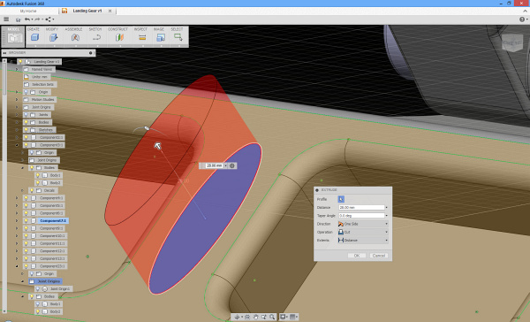Click the Profile selection arrow in Extrude
This screenshot has height=322, width=530.
341,199
